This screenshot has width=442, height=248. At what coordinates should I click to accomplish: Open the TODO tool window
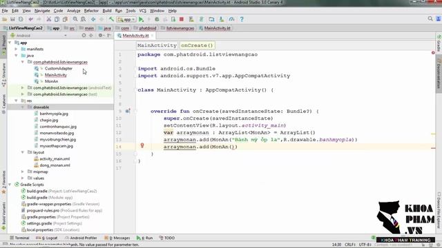coord(167,238)
